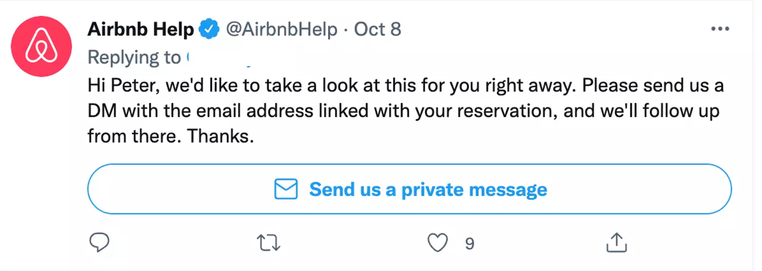Click 'Send us a private message' label text
This screenshot has height=271, width=762.
428,189
